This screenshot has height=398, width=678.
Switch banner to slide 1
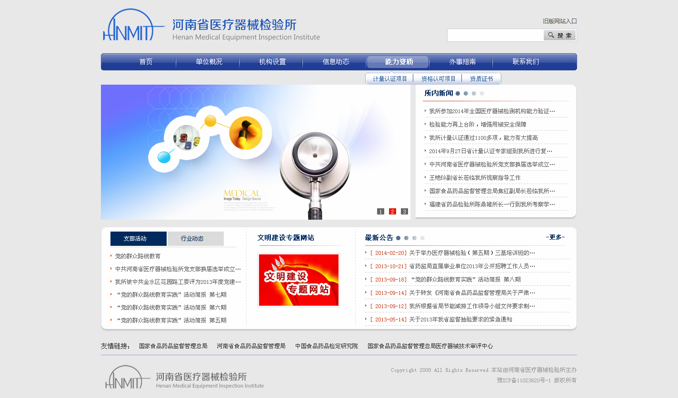pos(380,212)
